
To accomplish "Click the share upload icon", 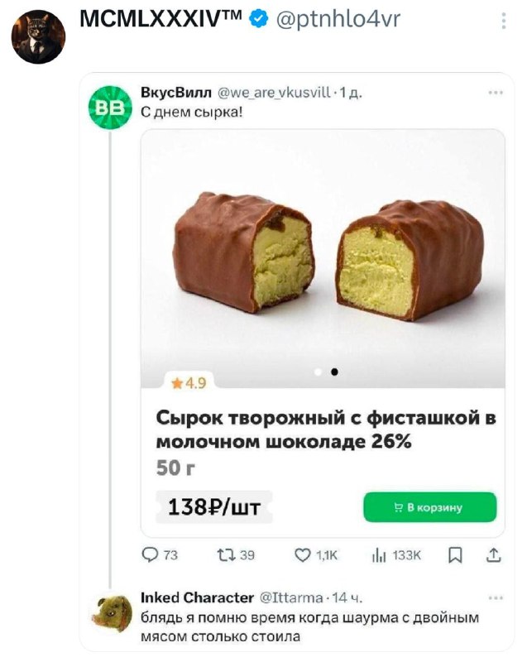I will (x=494, y=556).
